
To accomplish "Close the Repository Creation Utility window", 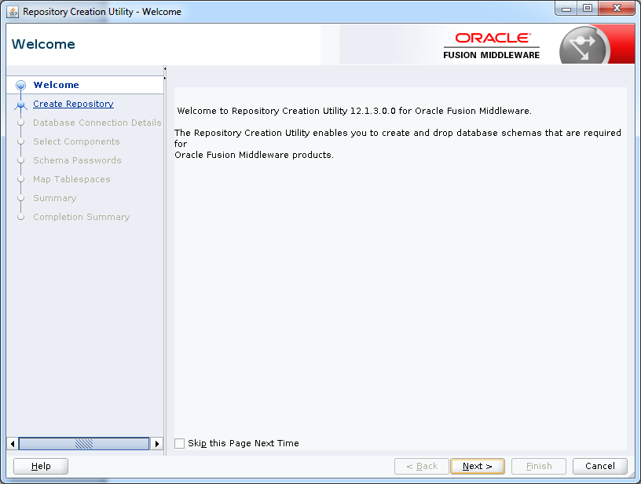I will (x=617, y=9).
